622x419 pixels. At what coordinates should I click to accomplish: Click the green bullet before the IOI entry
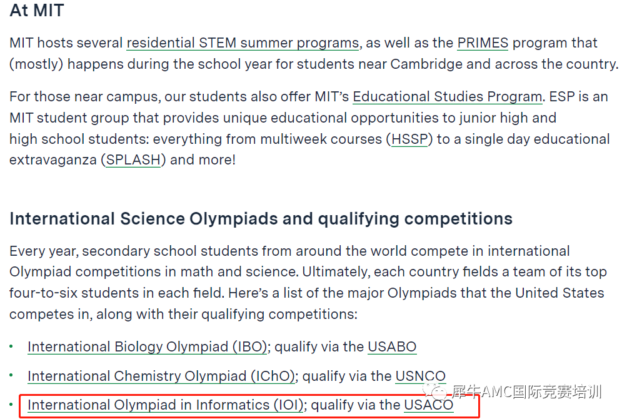[12, 404]
